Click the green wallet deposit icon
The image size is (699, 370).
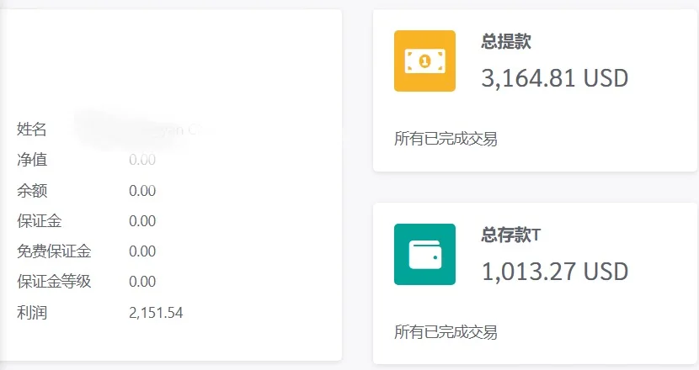(424, 254)
